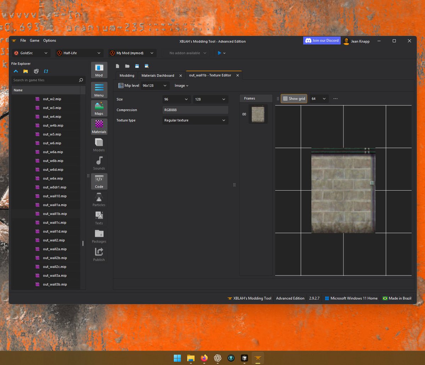Open the Jean Knapp profile
Image resolution: width=425 pixels, height=365 pixels.
coord(357,41)
